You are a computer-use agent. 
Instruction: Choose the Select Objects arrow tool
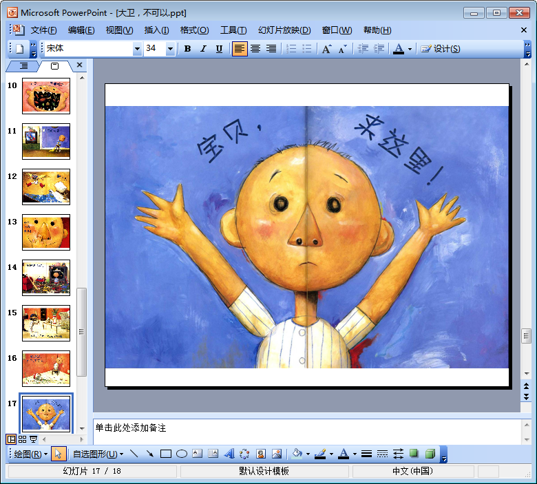coord(58,454)
